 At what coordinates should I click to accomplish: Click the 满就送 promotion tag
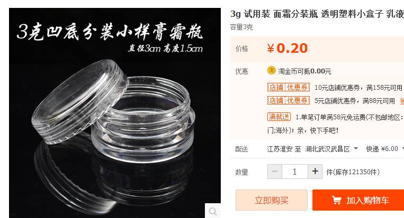[279, 117]
